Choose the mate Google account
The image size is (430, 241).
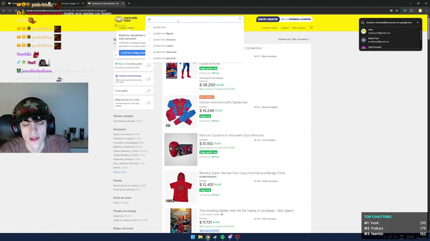(390, 31)
